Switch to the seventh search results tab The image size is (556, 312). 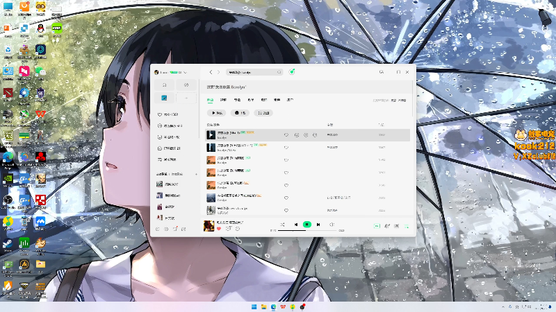click(290, 100)
